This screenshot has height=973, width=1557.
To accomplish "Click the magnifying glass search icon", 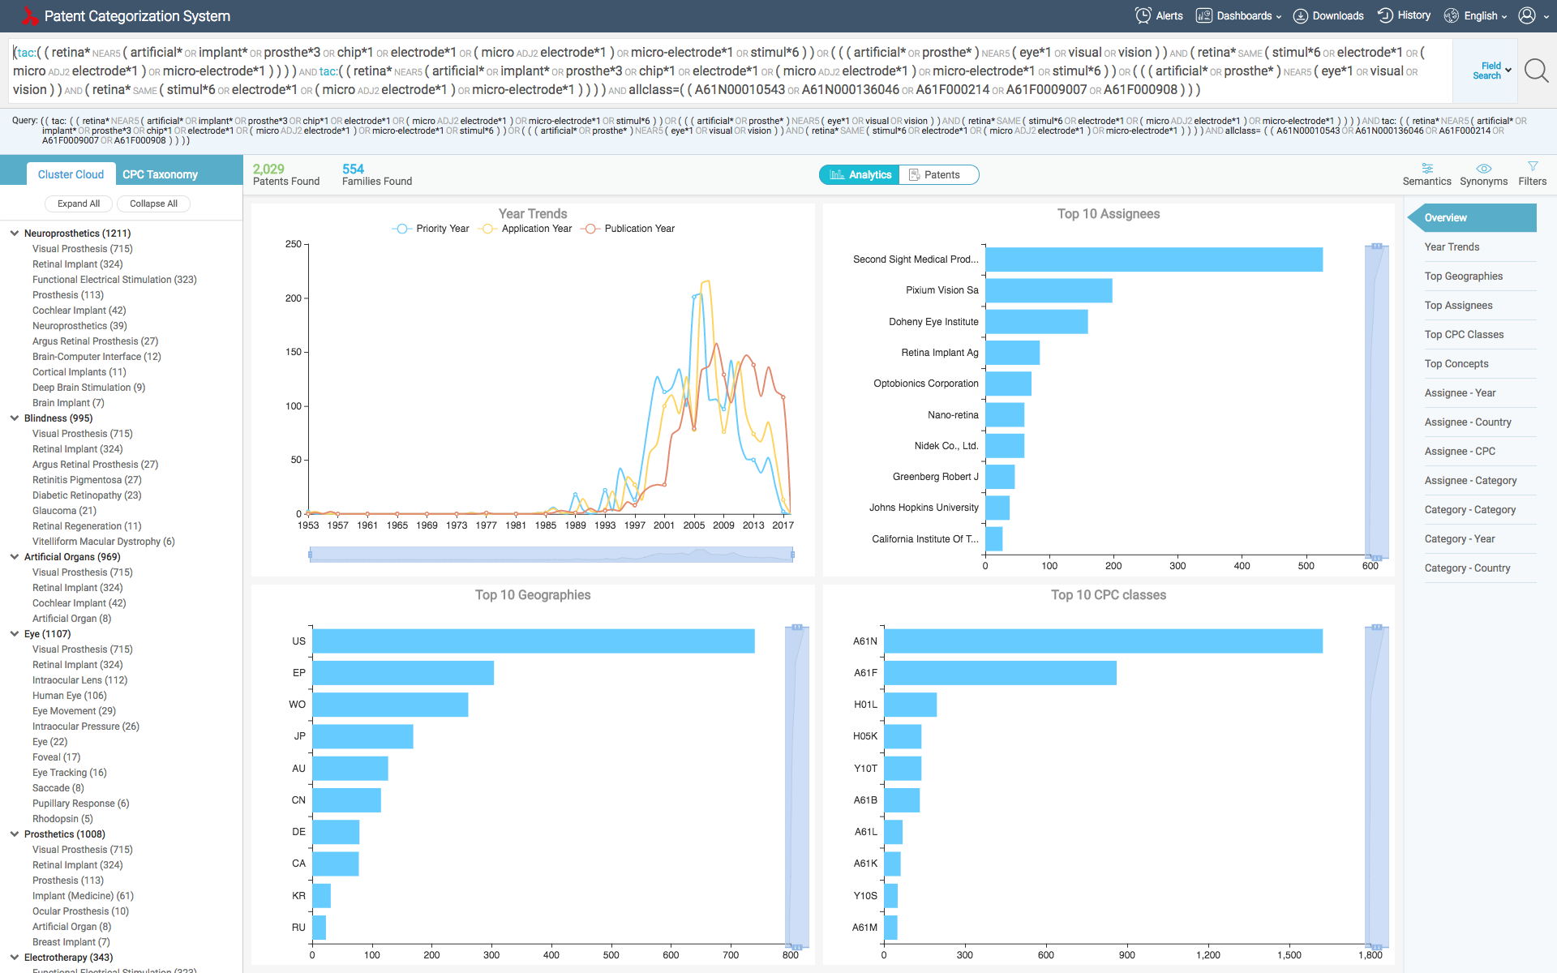I will click(x=1535, y=71).
